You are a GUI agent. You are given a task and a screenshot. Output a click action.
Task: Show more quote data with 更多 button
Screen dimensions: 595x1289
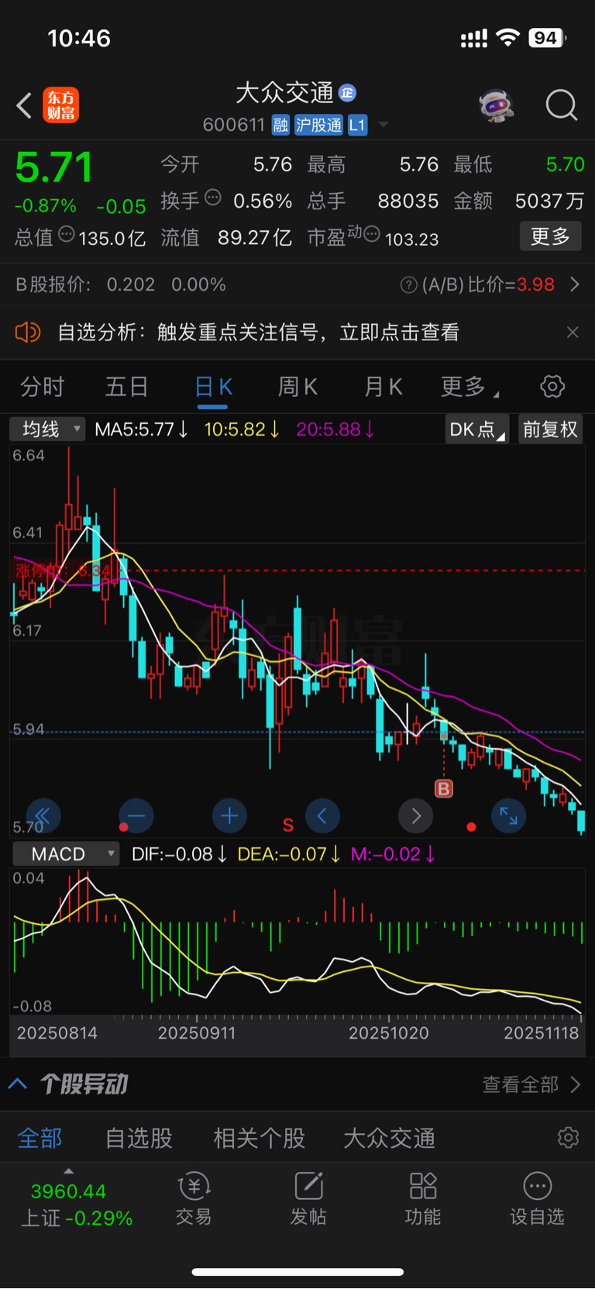[x=550, y=236]
